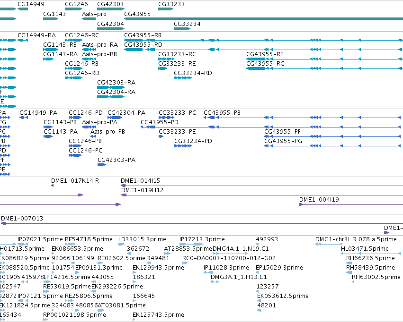Open transcript CG43955-RG label
The image size is (403, 322).
[x=265, y=64]
